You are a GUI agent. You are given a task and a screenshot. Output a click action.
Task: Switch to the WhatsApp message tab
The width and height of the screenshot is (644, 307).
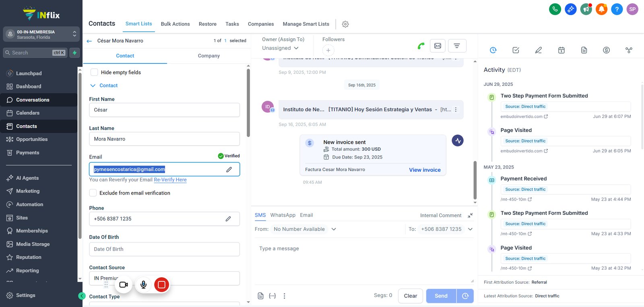283,215
